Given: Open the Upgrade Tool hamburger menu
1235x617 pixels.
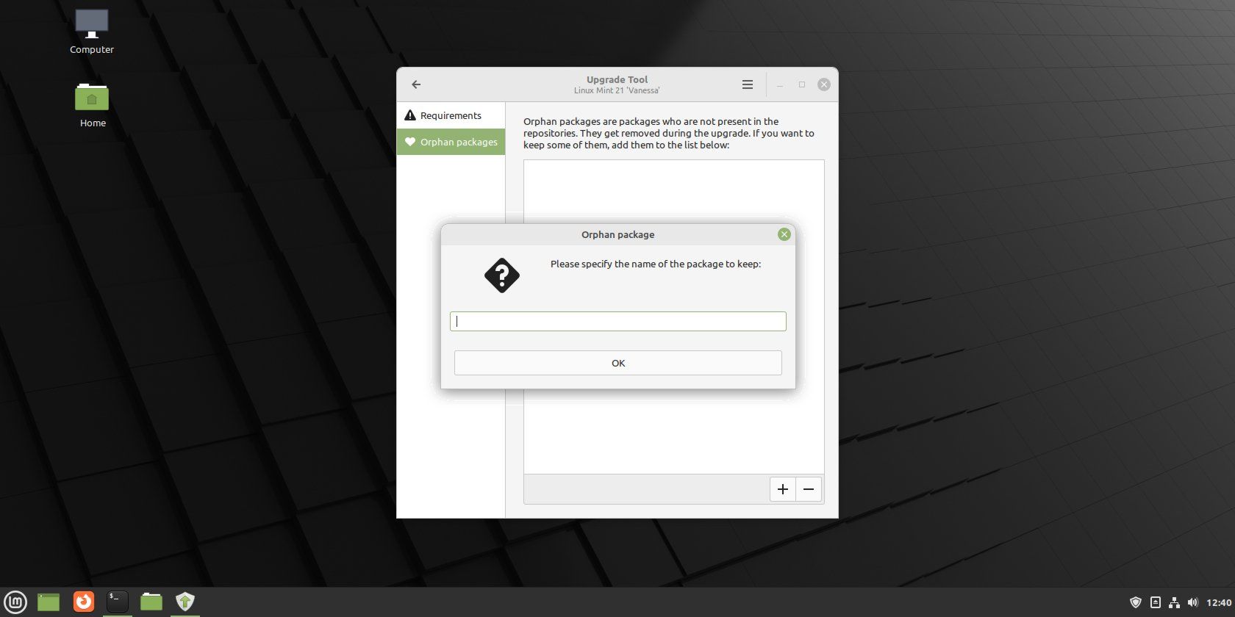Looking at the screenshot, I should [748, 84].
